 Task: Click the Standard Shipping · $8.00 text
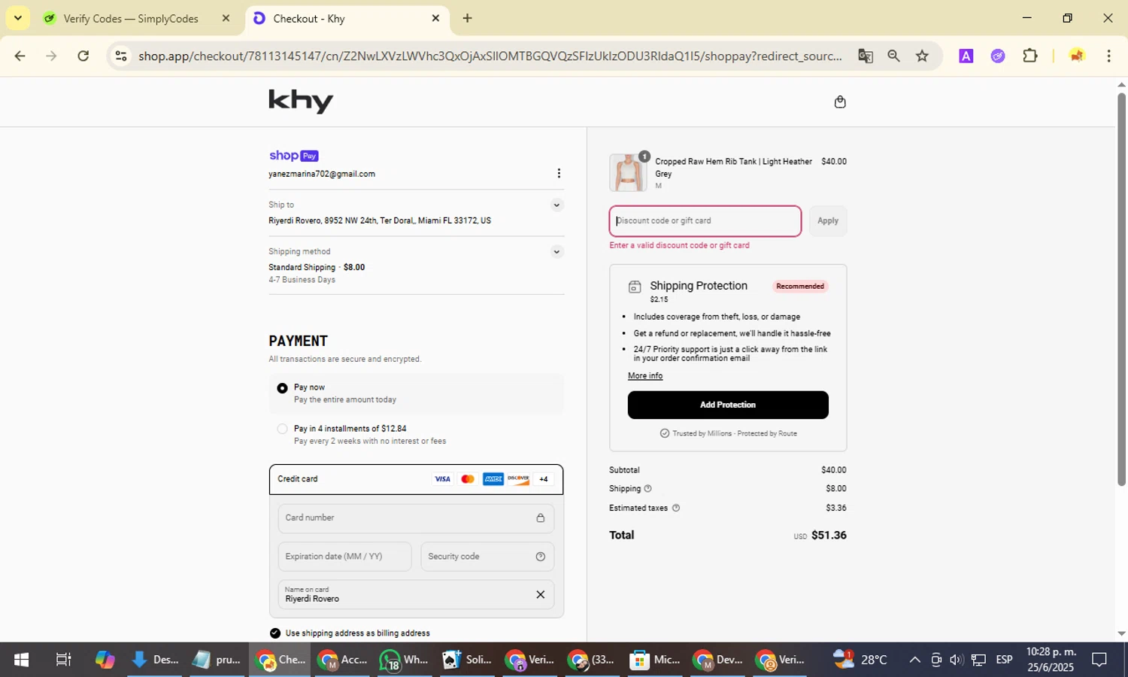click(x=317, y=268)
